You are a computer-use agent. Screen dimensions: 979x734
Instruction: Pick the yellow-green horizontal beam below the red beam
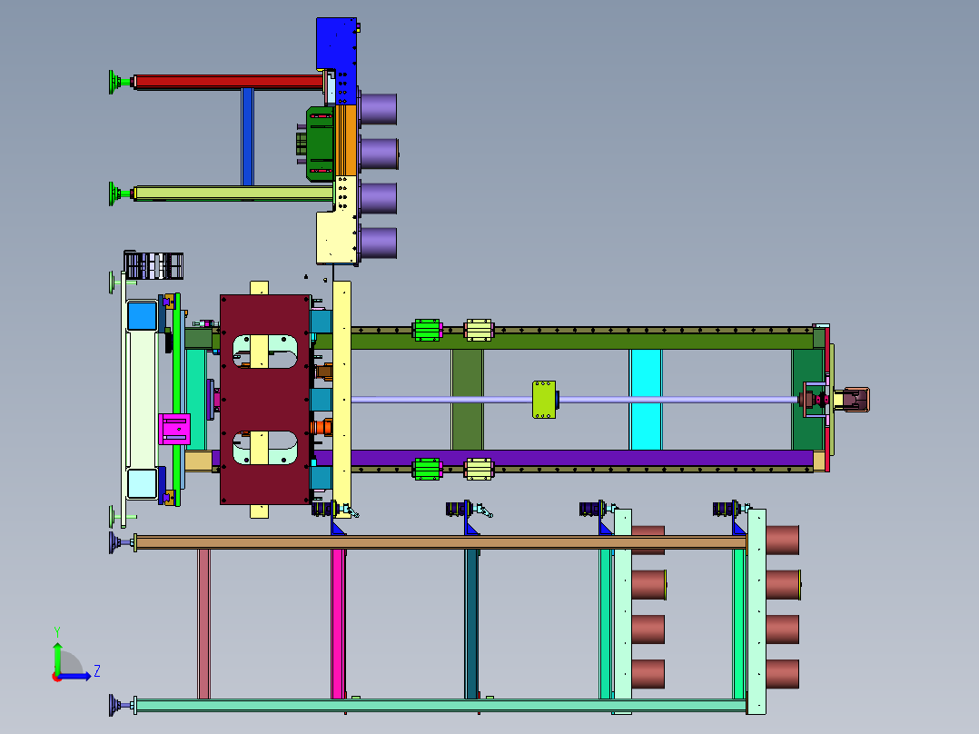[233, 193]
